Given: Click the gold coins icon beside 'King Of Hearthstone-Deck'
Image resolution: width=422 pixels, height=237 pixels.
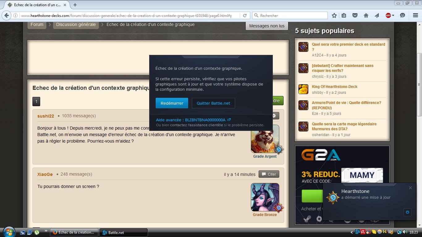Looking at the screenshot, I should (x=303, y=89).
